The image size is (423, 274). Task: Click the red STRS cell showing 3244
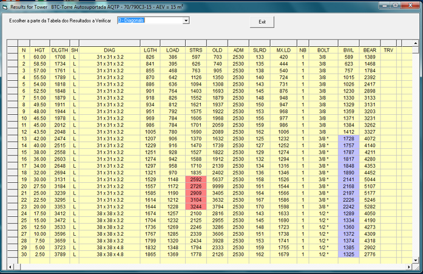[x=196, y=207]
